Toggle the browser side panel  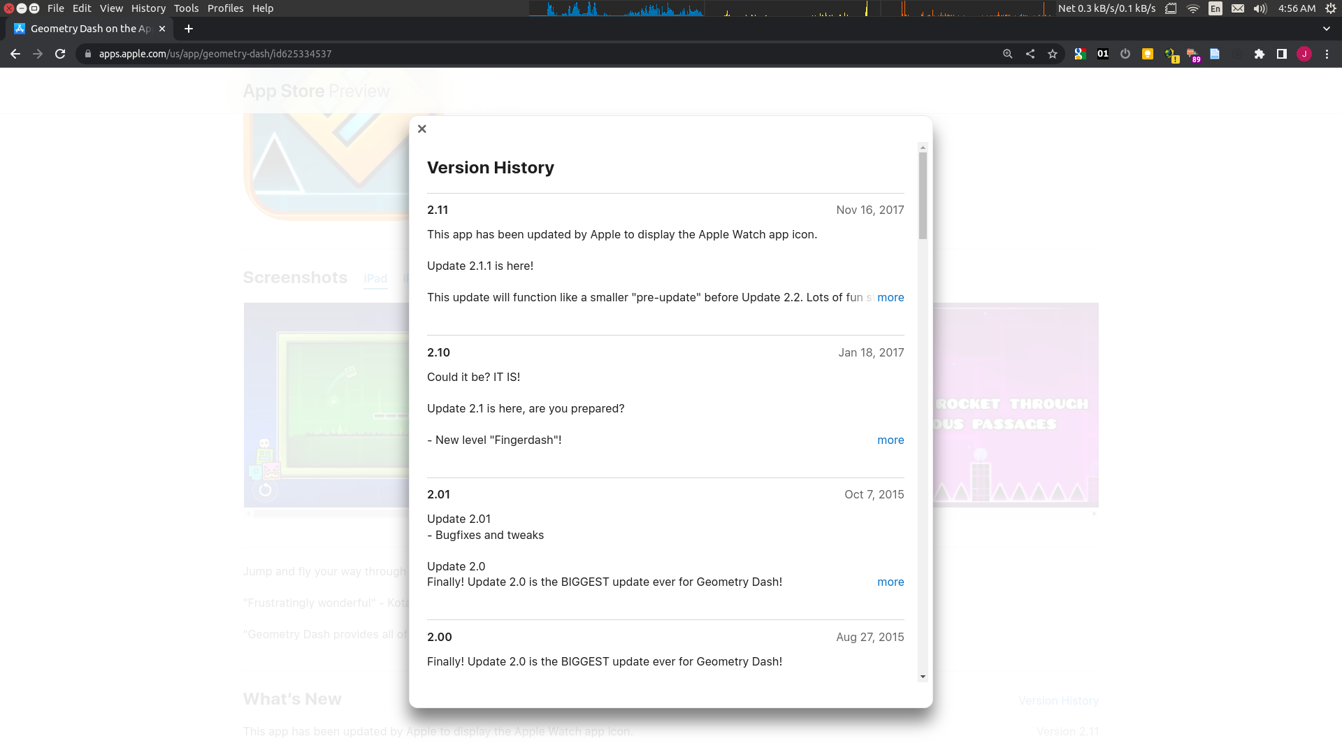[1282, 54]
